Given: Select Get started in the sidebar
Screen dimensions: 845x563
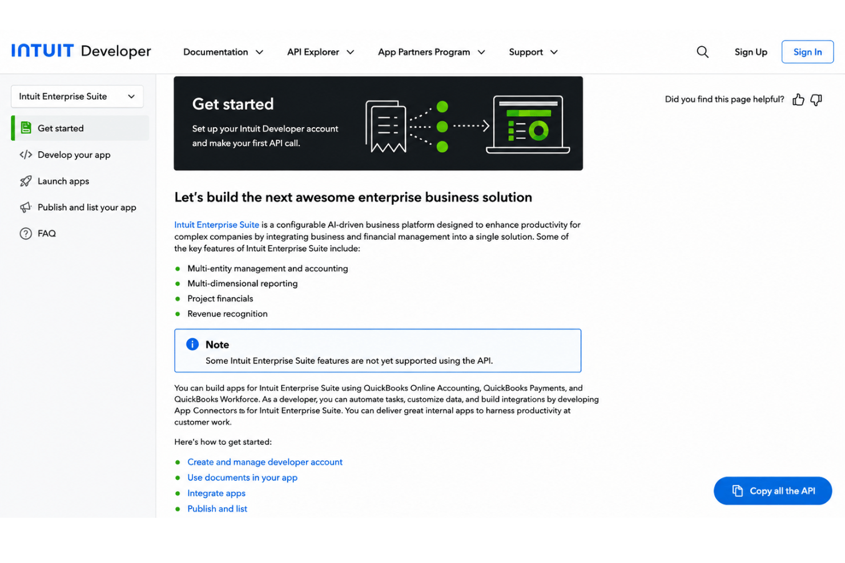Looking at the screenshot, I should (x=80, y=128).
